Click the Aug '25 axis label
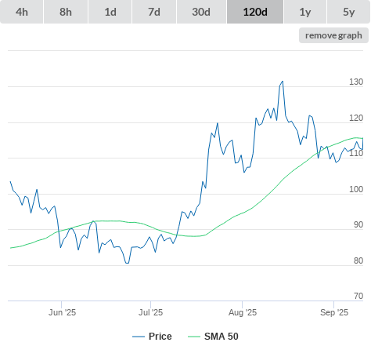The height and width of the screenshot is (357, 371). tap(243, 312)
